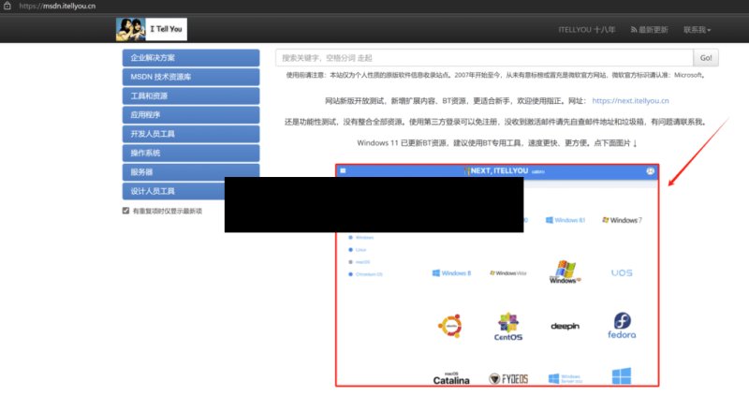Click the Windows 7 logo
Screen dimensions: 749x411
click(x=622, y=220)
